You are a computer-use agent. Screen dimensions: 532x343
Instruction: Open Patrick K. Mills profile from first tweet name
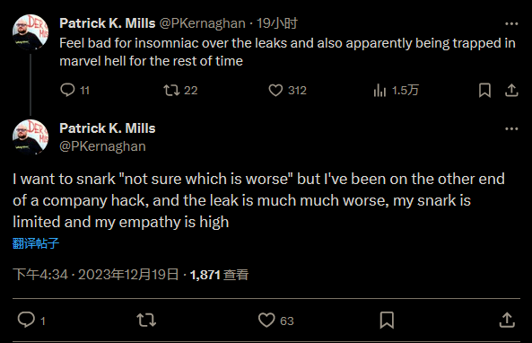click(x=108, y=23)
